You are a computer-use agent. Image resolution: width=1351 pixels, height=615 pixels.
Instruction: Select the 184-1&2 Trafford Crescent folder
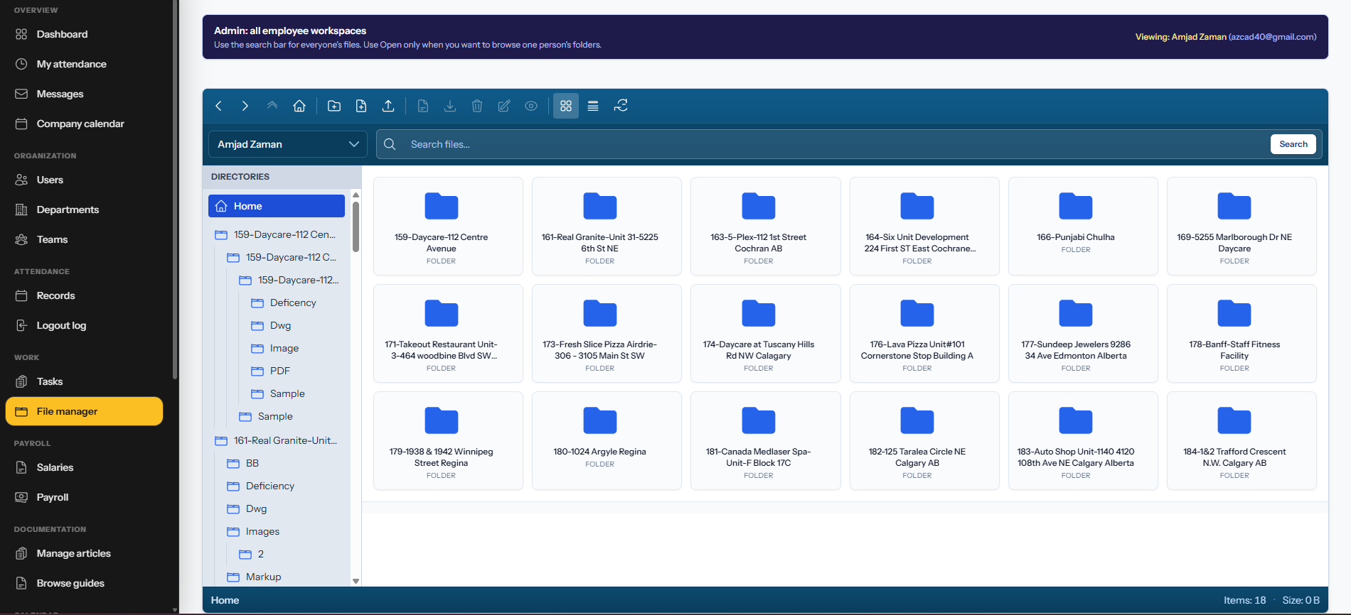pyautogui.click(x=1241, y=440)
